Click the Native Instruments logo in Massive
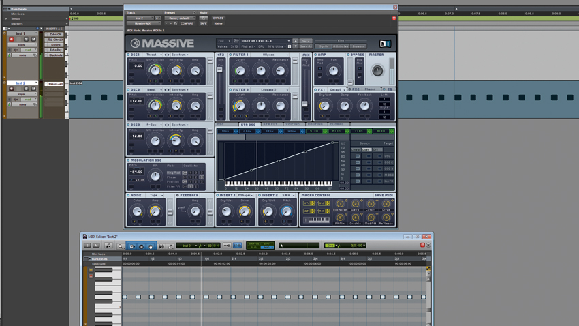579x326 pixels. click(x=386, y=44)
